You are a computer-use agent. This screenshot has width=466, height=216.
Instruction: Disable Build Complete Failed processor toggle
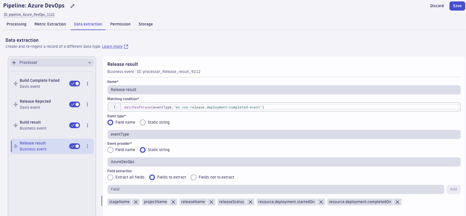click(75, 84)
